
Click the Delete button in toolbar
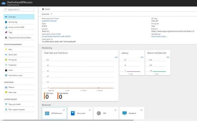coord(46,9)
